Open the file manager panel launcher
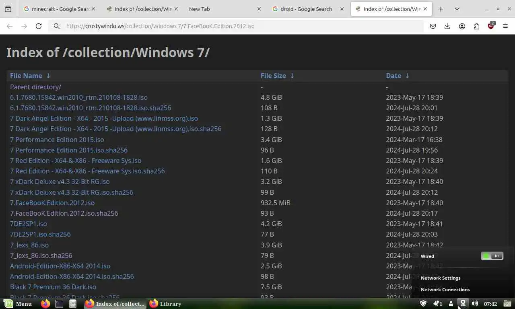The width and height of the screenshot is (515, 309). pos(73,304)
